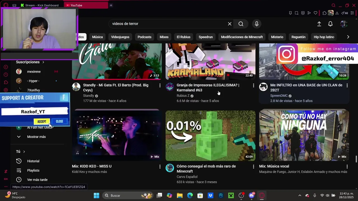Open options menu for Me INFILTRO en UNA BASE

[x=347, y=85]
